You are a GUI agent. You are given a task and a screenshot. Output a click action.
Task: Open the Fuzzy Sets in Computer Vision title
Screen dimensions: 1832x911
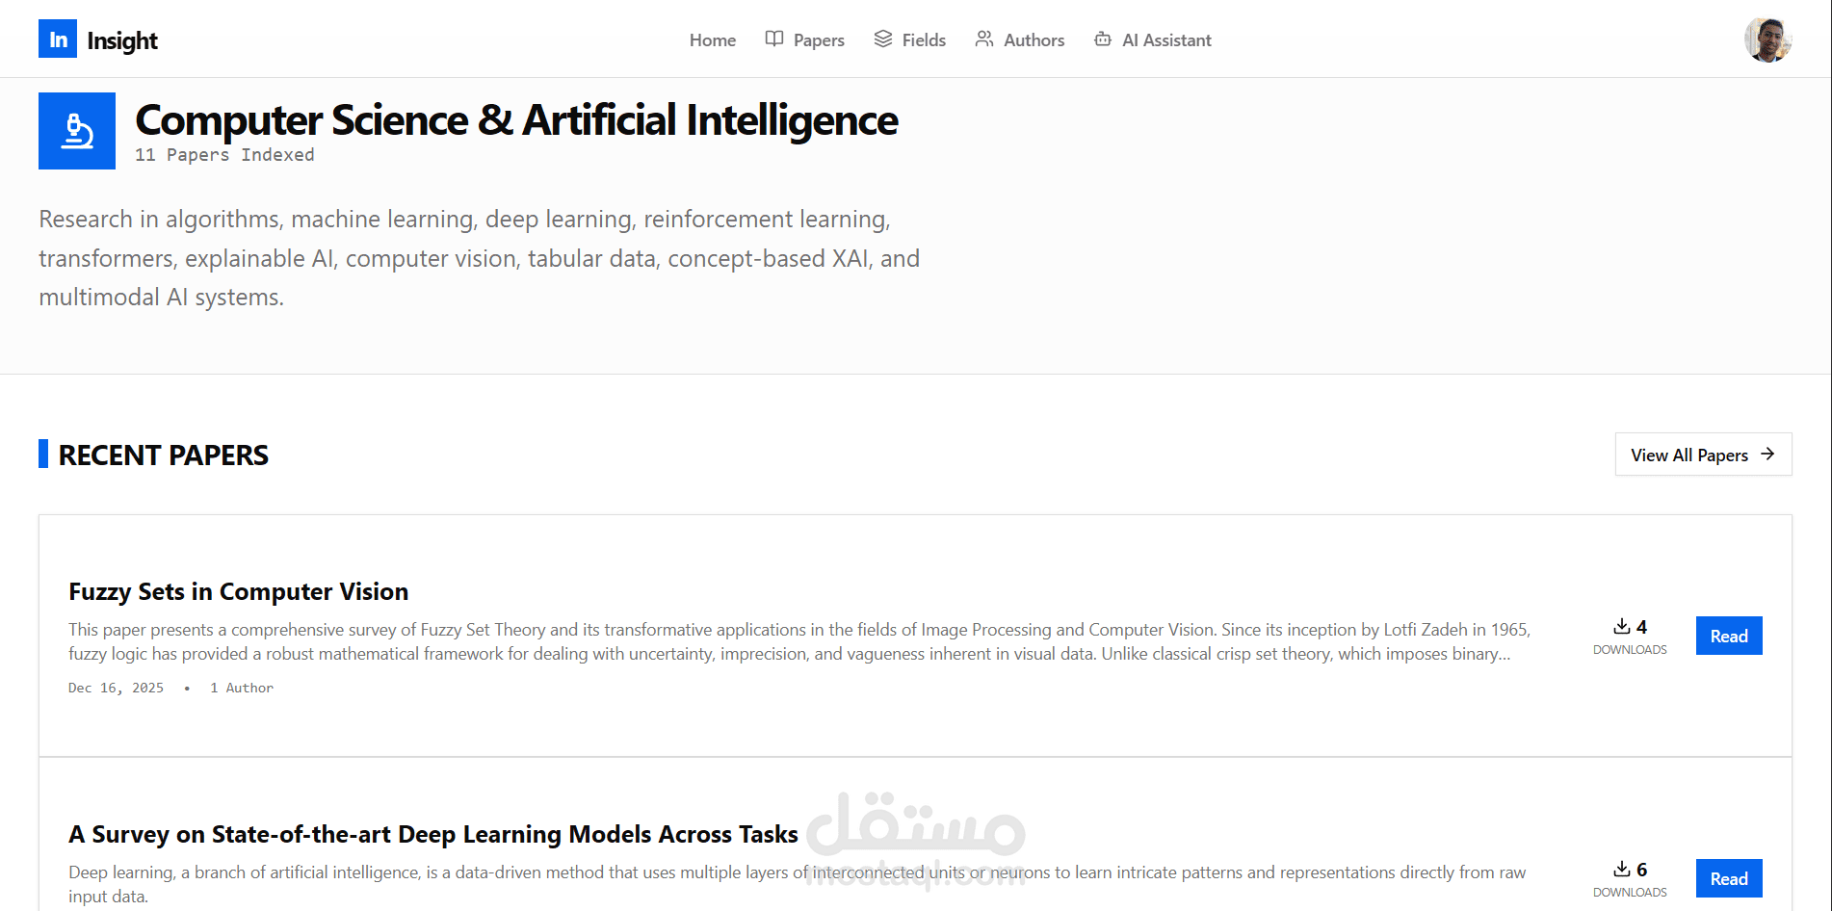[x=238, y=591]
